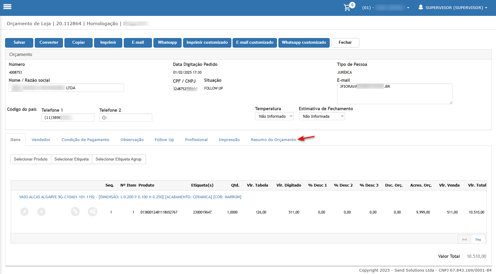Click the E-mail button

point(138,43)
